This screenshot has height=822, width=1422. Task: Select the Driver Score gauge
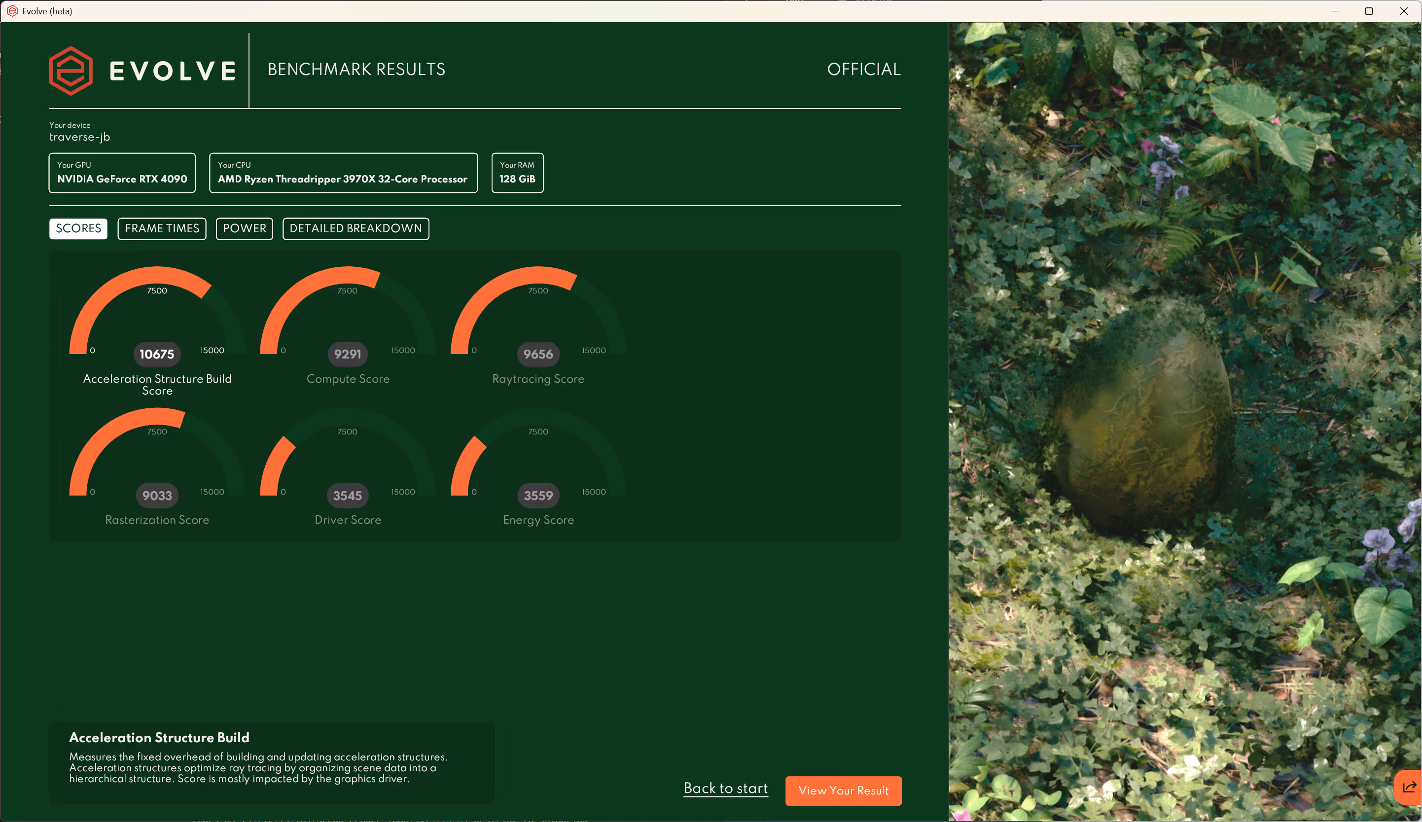pyautogui.click(x=348, y=467)
